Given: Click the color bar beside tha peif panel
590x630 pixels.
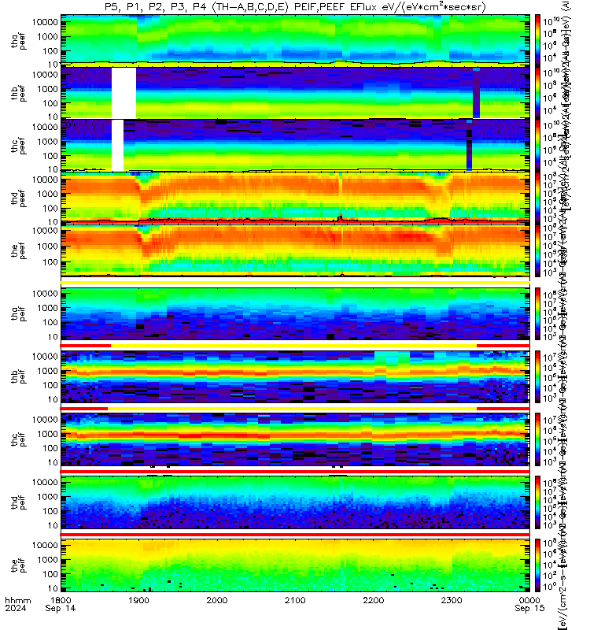Looking at the screenshot, I should (x=538, y=313).
